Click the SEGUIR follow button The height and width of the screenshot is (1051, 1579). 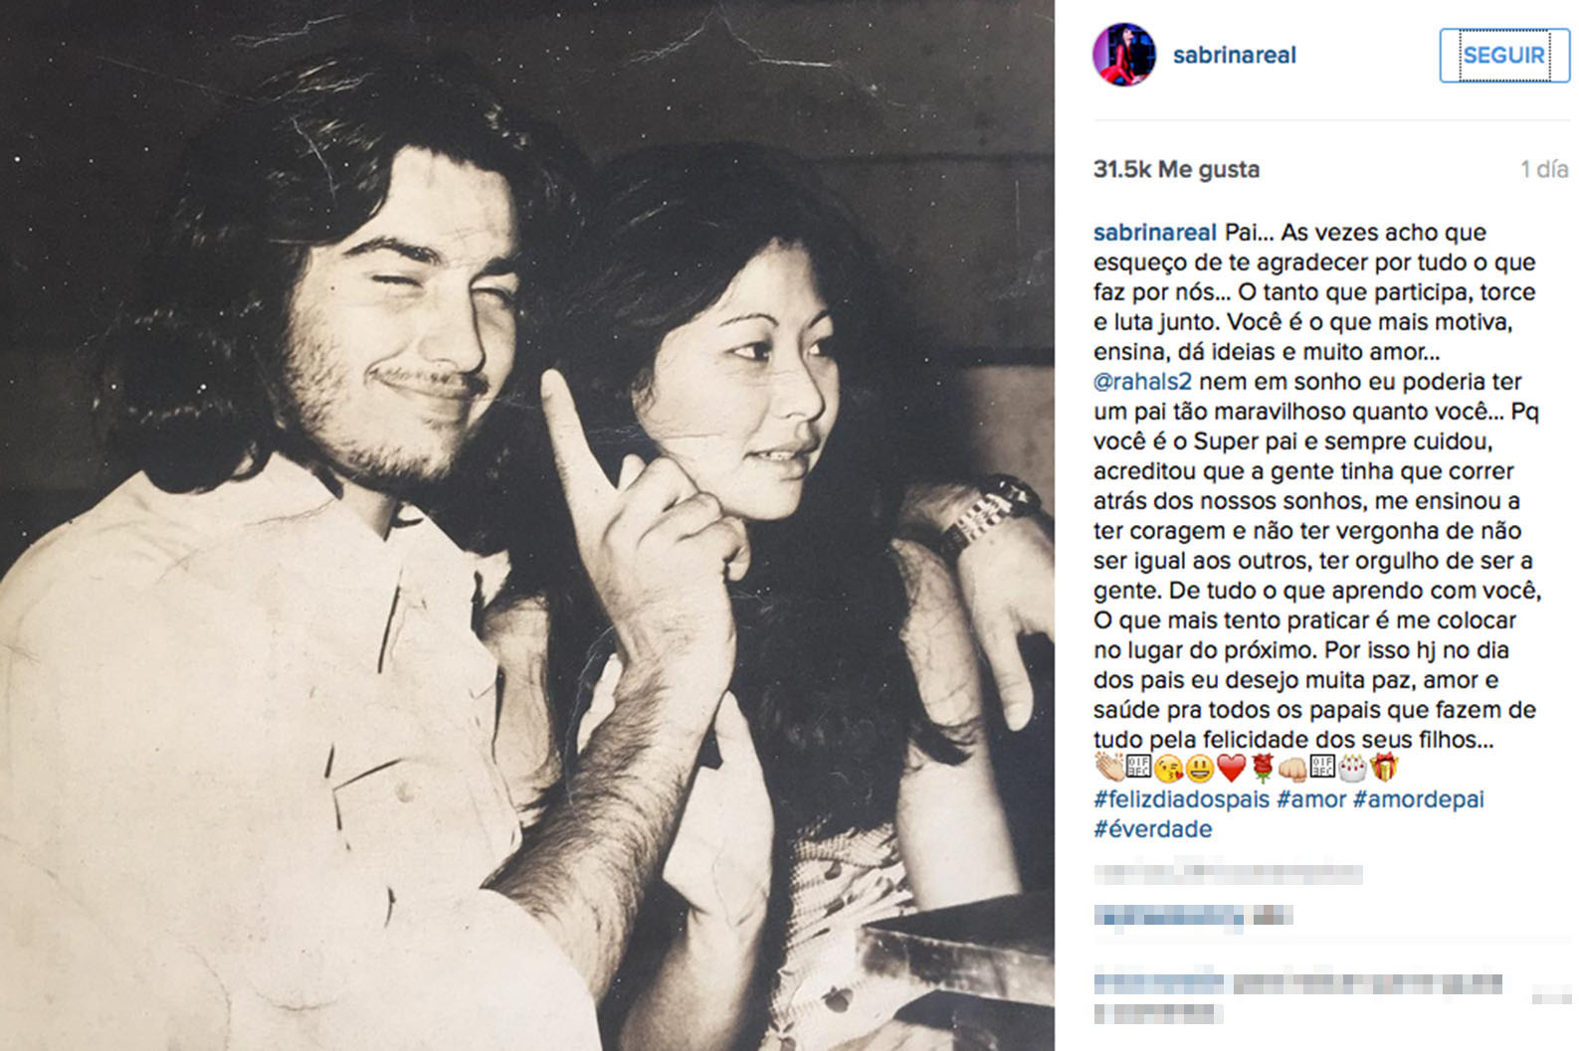tap(1503, 55)
